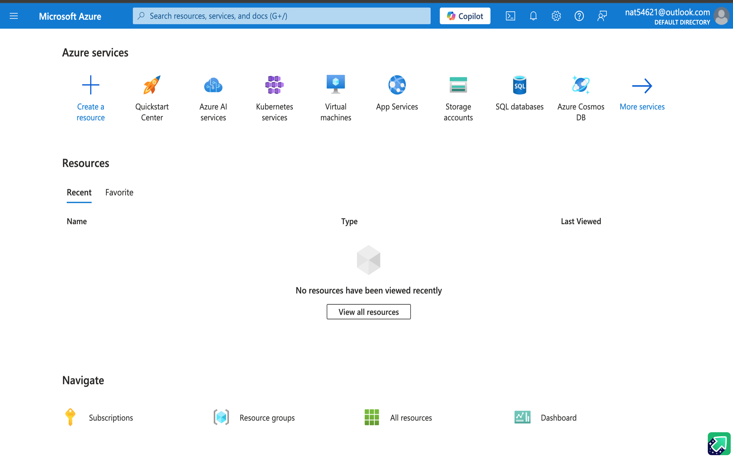Open portal settings gear

556,16
